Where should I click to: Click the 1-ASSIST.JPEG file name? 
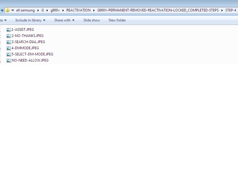pos(23,30)
